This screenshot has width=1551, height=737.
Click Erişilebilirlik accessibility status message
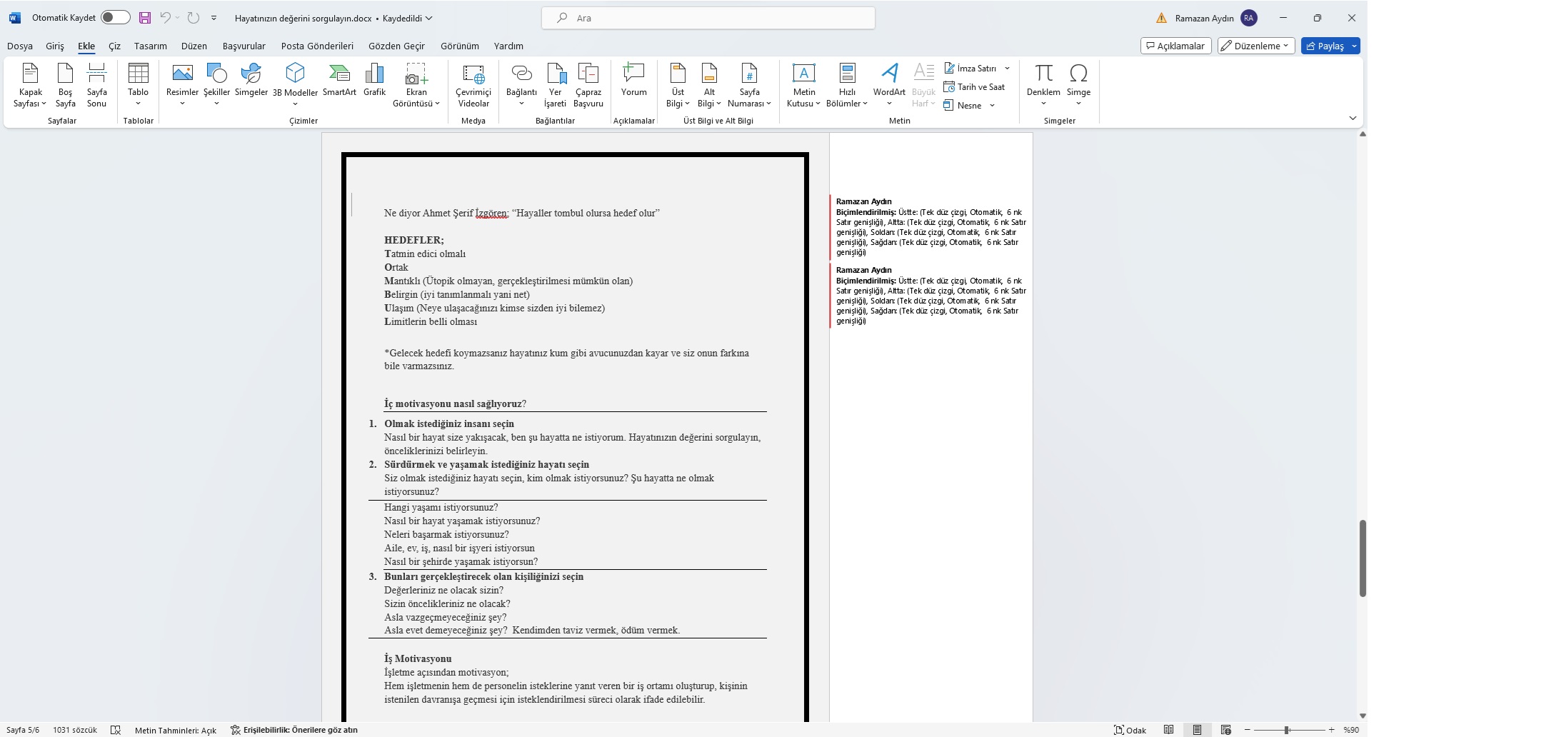coord(294,730)
